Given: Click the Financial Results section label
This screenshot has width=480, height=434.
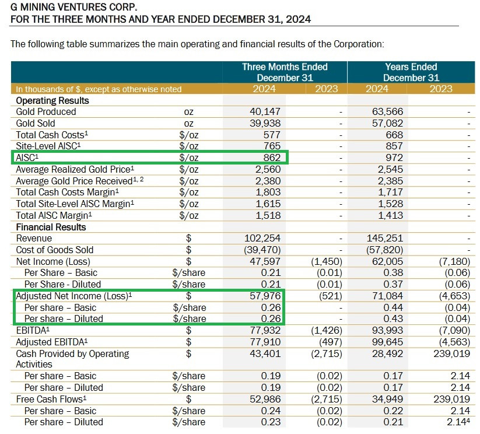Looking at the screenshot, I should click(51, 227).
